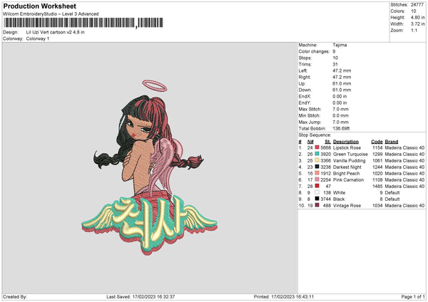Click the White color swatch

tap(317, 192)
